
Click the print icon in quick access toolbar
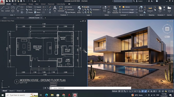tap(21, 1)
